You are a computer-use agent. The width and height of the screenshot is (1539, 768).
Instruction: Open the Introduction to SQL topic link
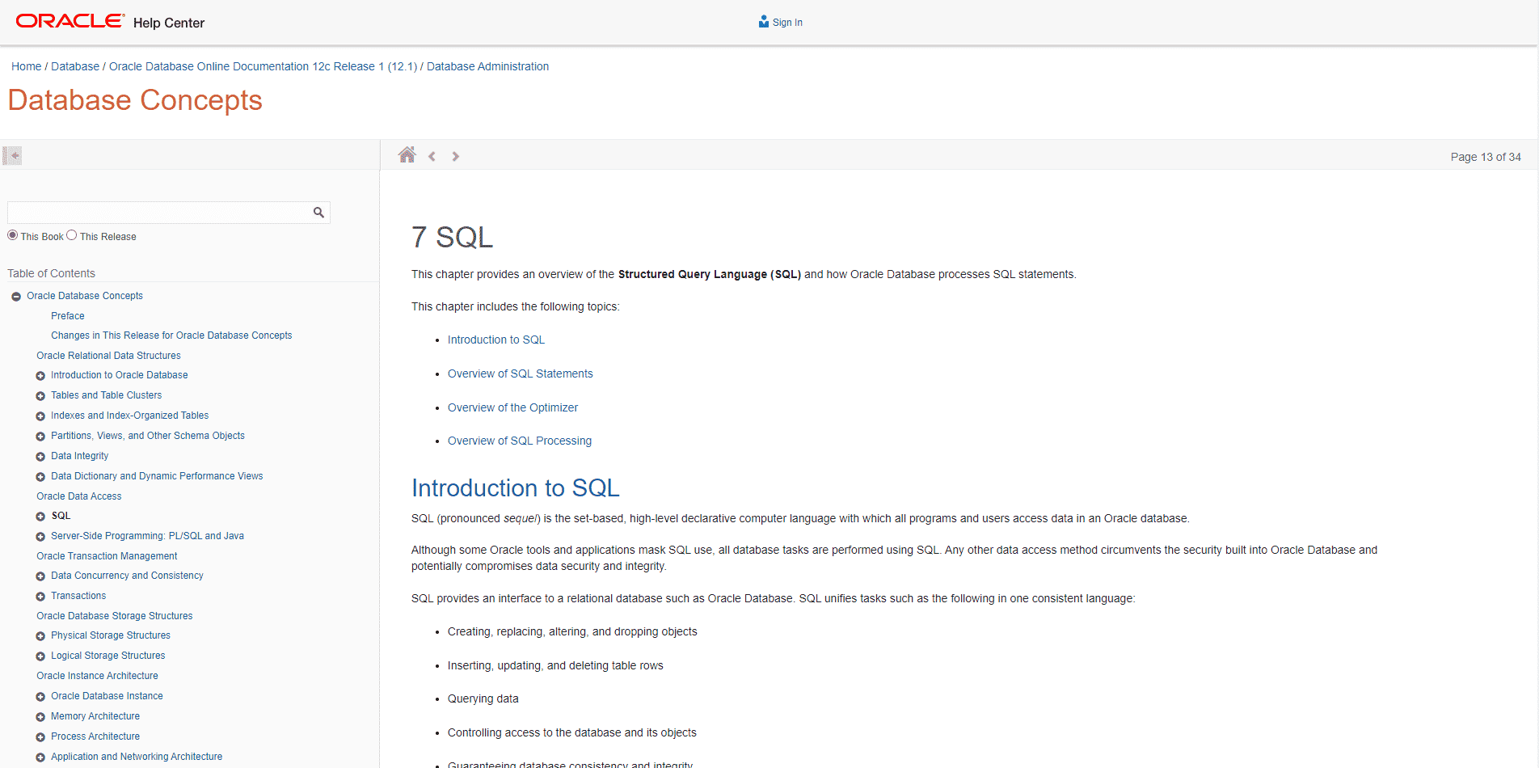tap(496, 340)
